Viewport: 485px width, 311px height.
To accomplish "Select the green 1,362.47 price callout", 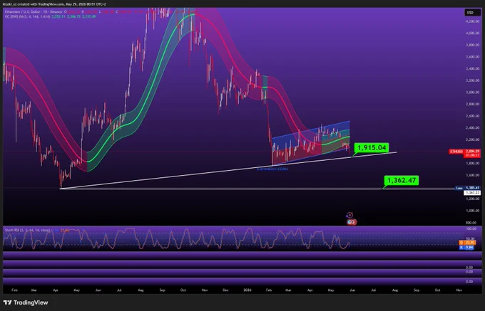I will (401, 180).
